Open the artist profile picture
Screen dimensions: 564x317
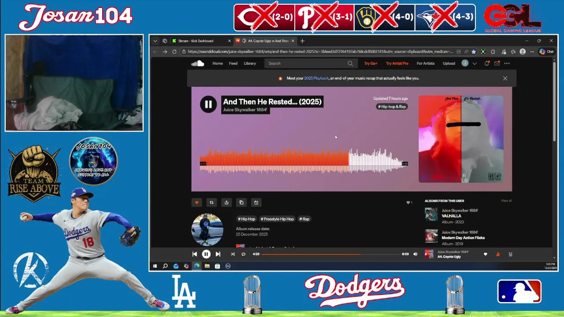click(207, 229)
